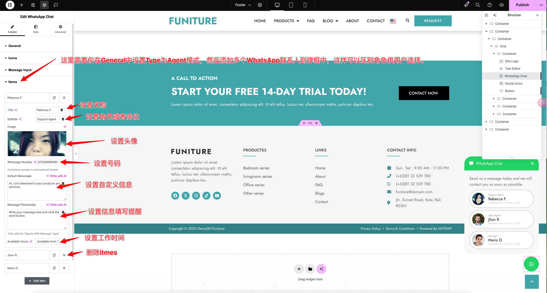Toggle preview changes eye icon
Viewport: 547px width, 293px height.
(x=501, y=5)
